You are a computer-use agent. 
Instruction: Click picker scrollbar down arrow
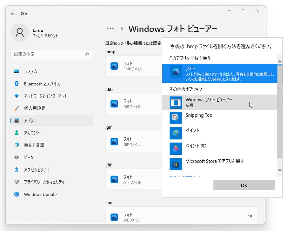click(x=280, y=170)
